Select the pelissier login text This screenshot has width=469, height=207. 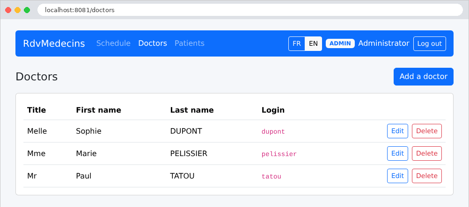[x=279, y=154]
